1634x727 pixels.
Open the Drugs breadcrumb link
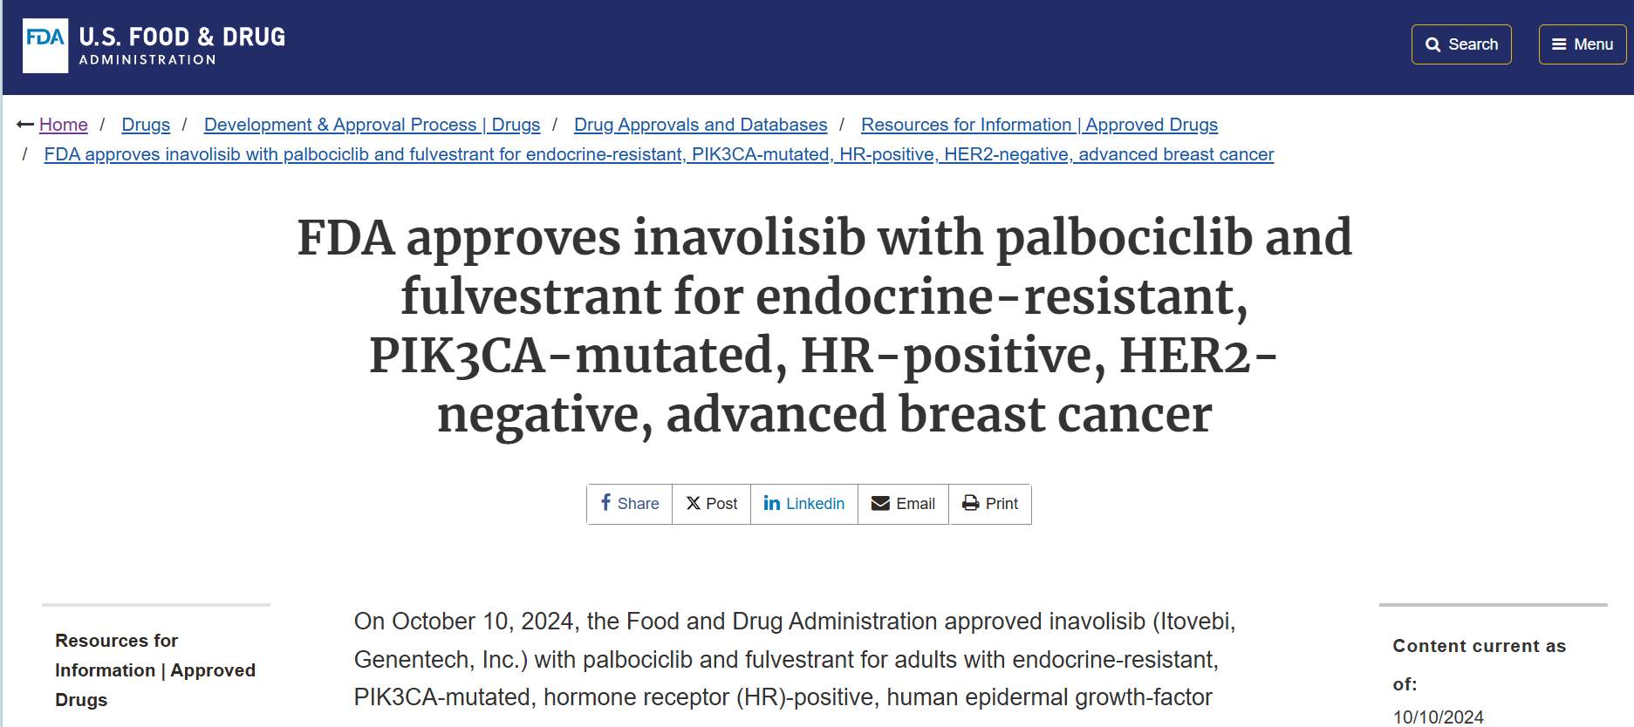coord(146,125)
